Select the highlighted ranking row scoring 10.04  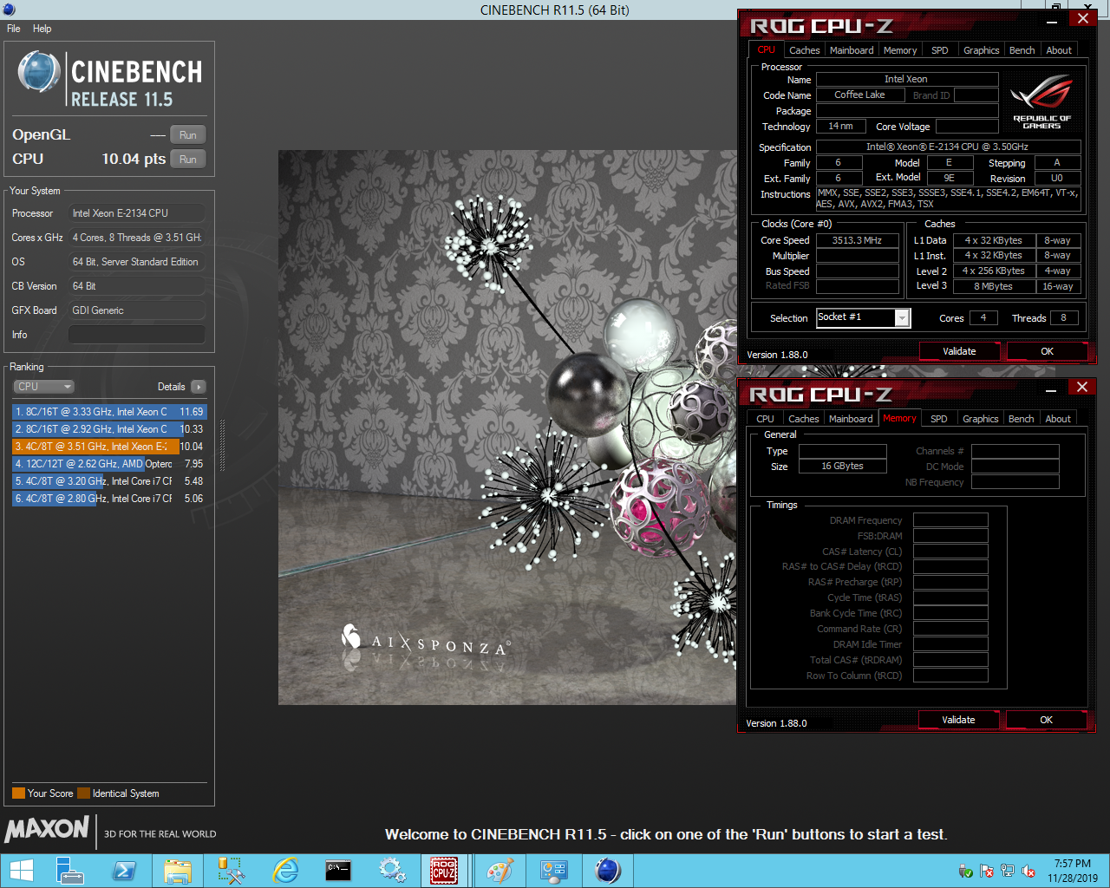click(x=109, y=447)
